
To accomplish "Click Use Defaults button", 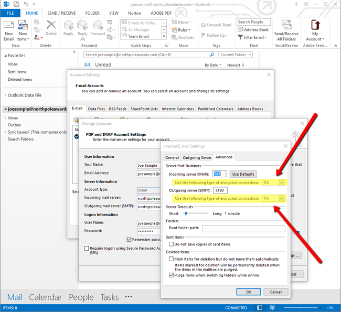I will tap(243, 174).
